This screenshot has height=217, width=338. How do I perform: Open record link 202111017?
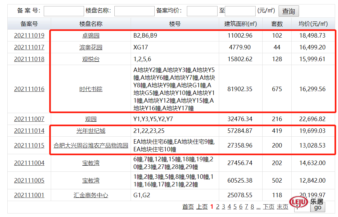pos(29,47)
